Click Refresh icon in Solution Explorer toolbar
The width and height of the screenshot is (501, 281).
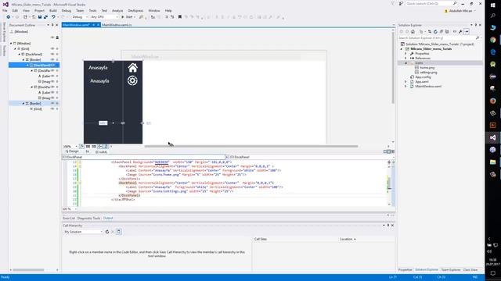pyautogui.click(x=435, y=31)
